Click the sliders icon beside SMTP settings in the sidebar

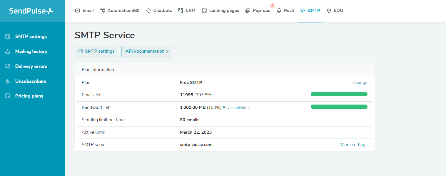(8, 37)
